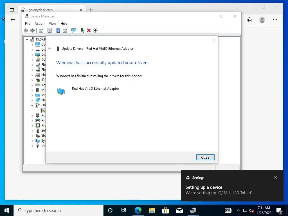Open the Action menu in Device Manager
Screen dimensions: 288x216
pyautogui.click(x=39, y=24)
